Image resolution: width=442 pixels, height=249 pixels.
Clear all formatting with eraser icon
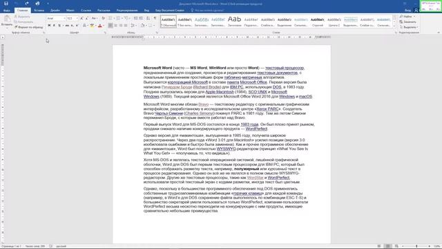[103, 19]
